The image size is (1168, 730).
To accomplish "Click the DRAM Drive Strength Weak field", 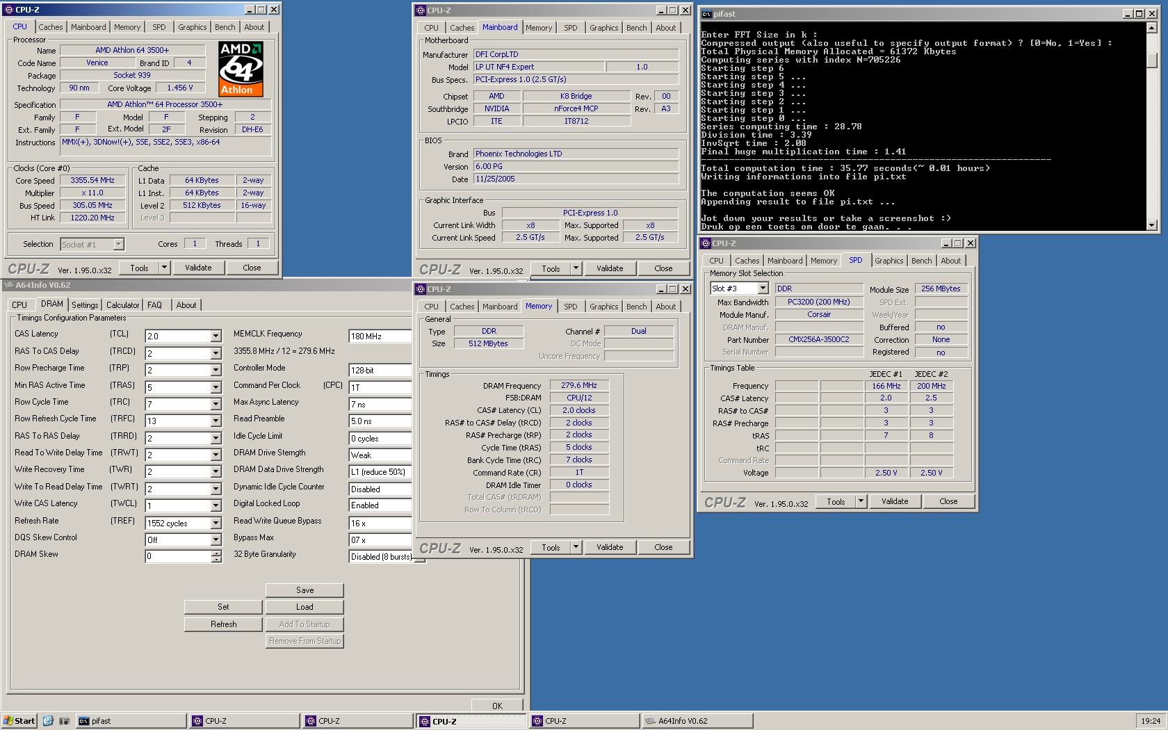I will (x=380, y=455).
